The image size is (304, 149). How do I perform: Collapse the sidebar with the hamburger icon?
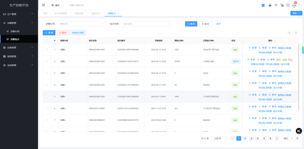44,5
